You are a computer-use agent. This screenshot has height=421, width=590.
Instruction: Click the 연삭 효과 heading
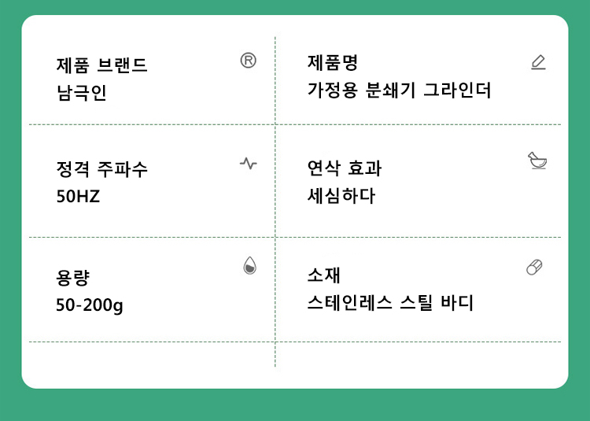(344, 168)
